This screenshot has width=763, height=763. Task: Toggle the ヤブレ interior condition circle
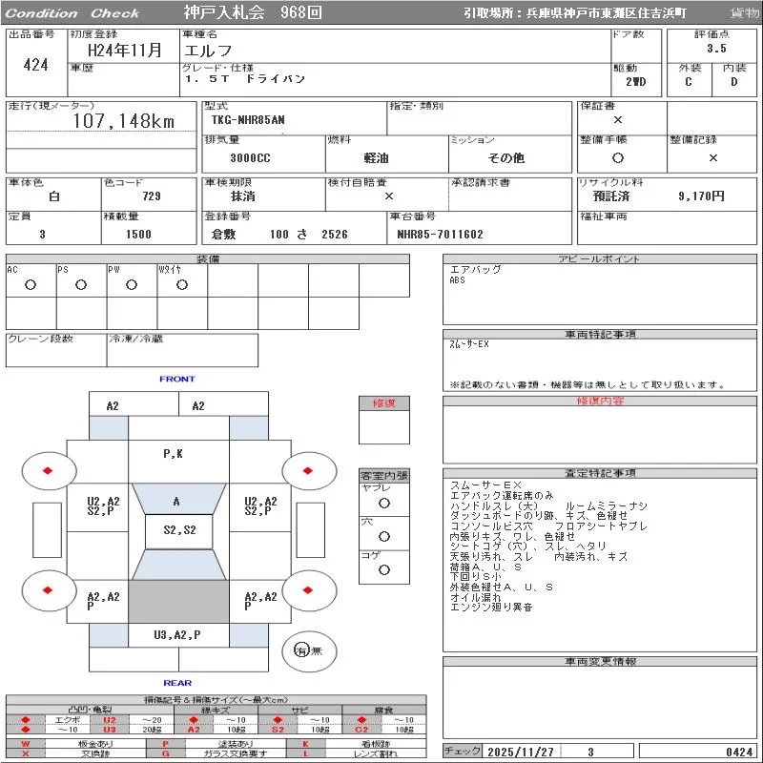pos(383,503)
